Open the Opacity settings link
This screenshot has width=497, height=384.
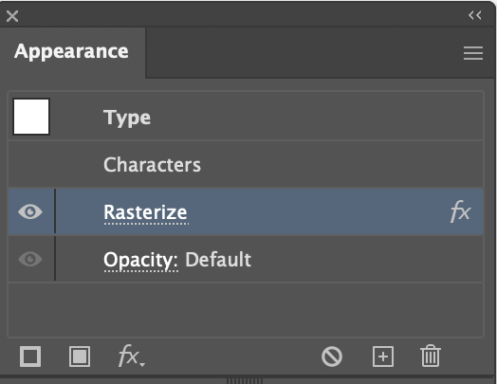coord(140,261)
